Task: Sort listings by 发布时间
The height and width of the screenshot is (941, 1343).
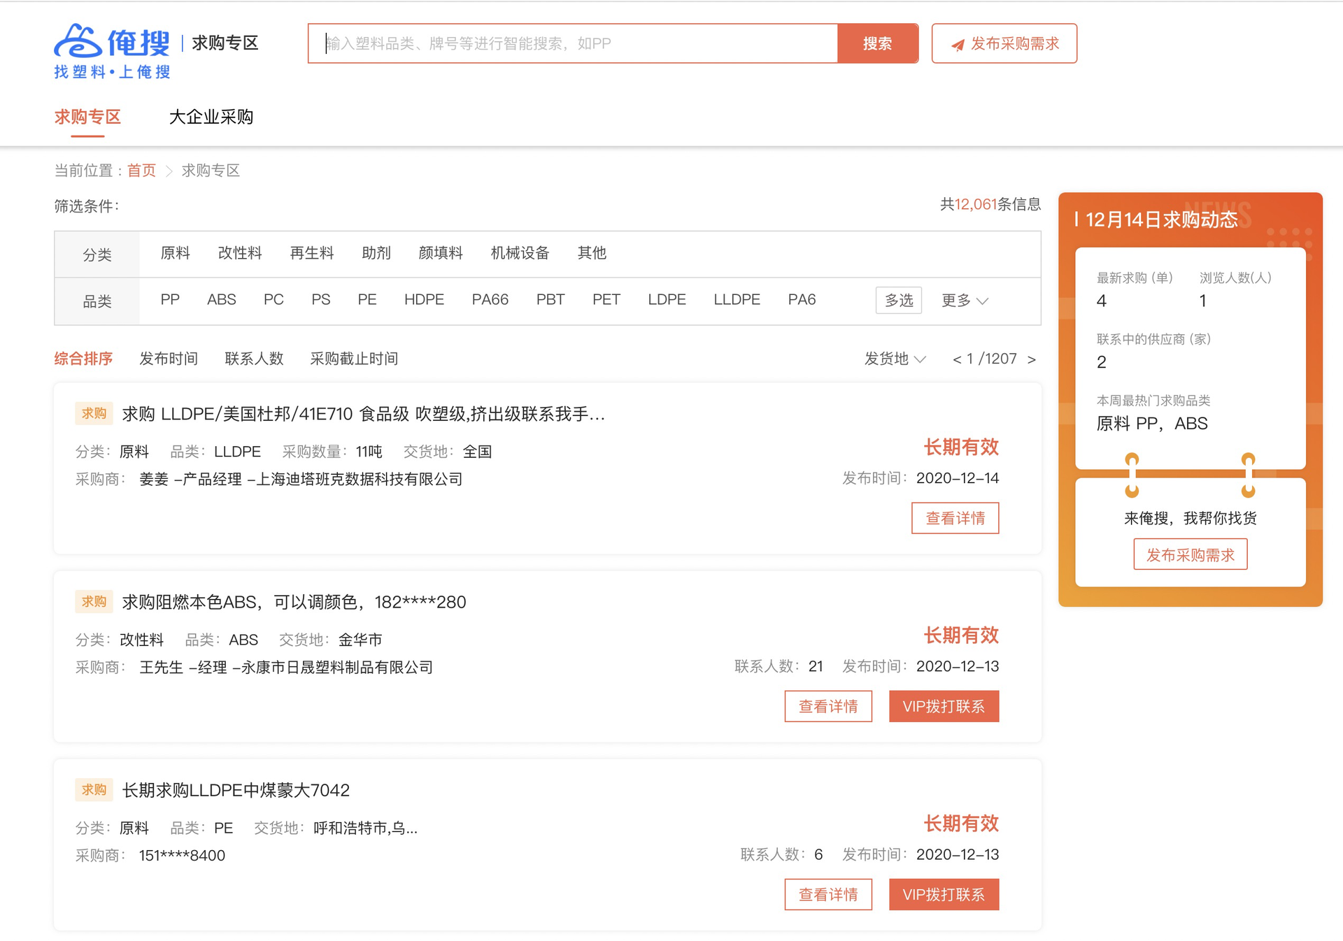Action: click(x=169, y=359)
